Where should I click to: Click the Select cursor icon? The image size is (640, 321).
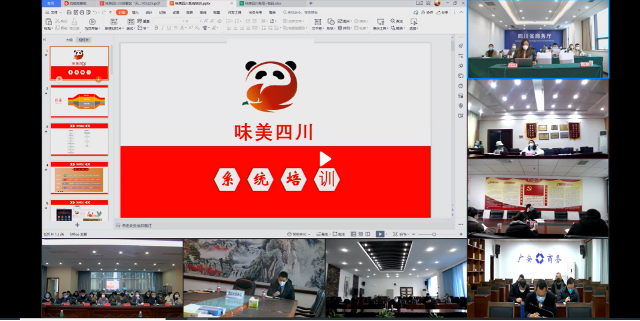414,21
